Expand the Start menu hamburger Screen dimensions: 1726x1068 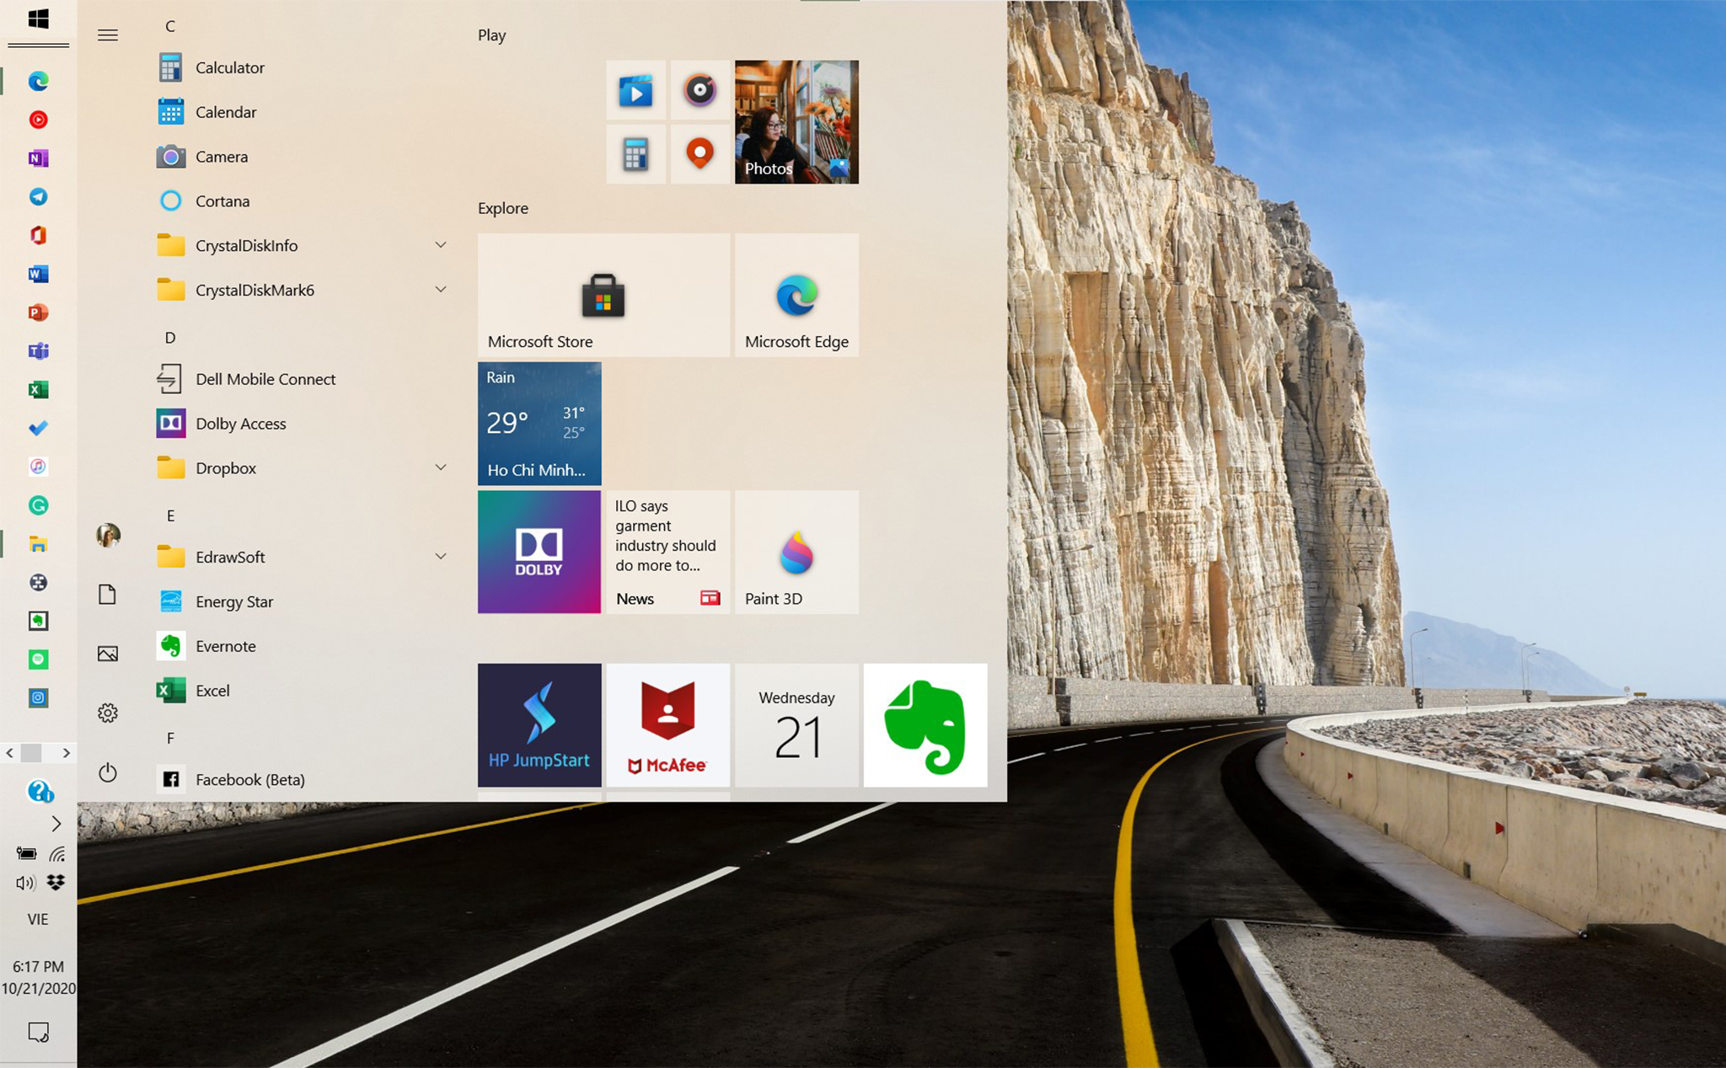[x=108, y=35]
